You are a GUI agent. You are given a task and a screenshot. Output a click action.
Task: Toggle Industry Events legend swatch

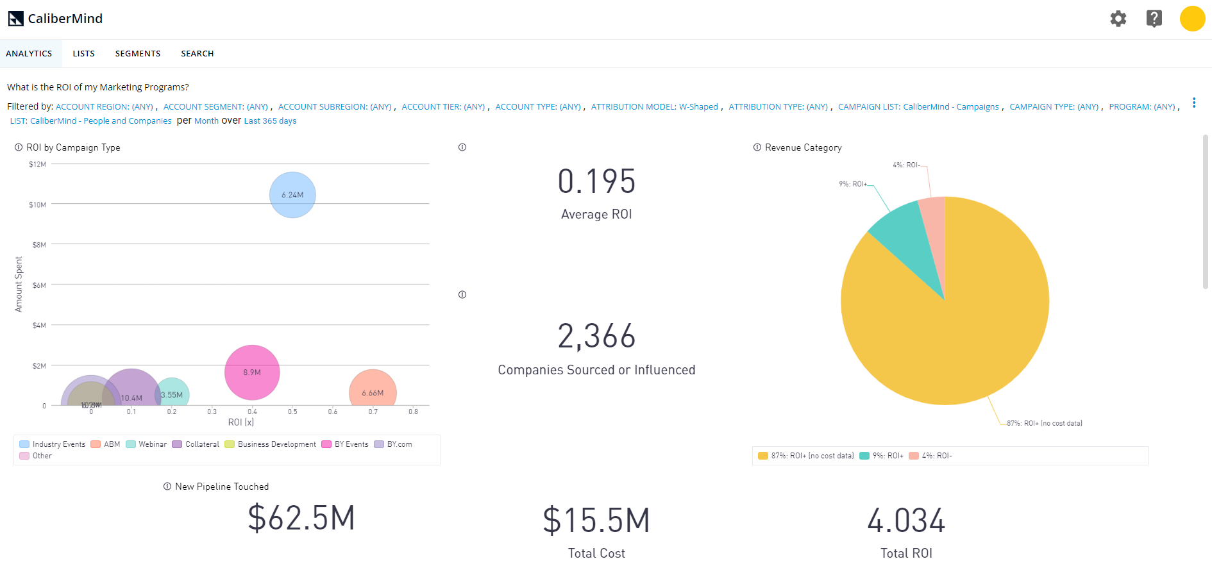(24, 444)
